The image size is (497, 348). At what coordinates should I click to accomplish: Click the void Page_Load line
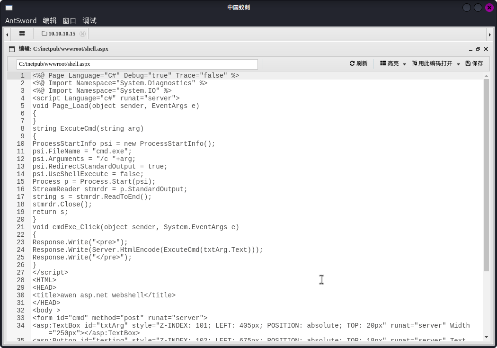pyautogui.click(x=115, y=106)
